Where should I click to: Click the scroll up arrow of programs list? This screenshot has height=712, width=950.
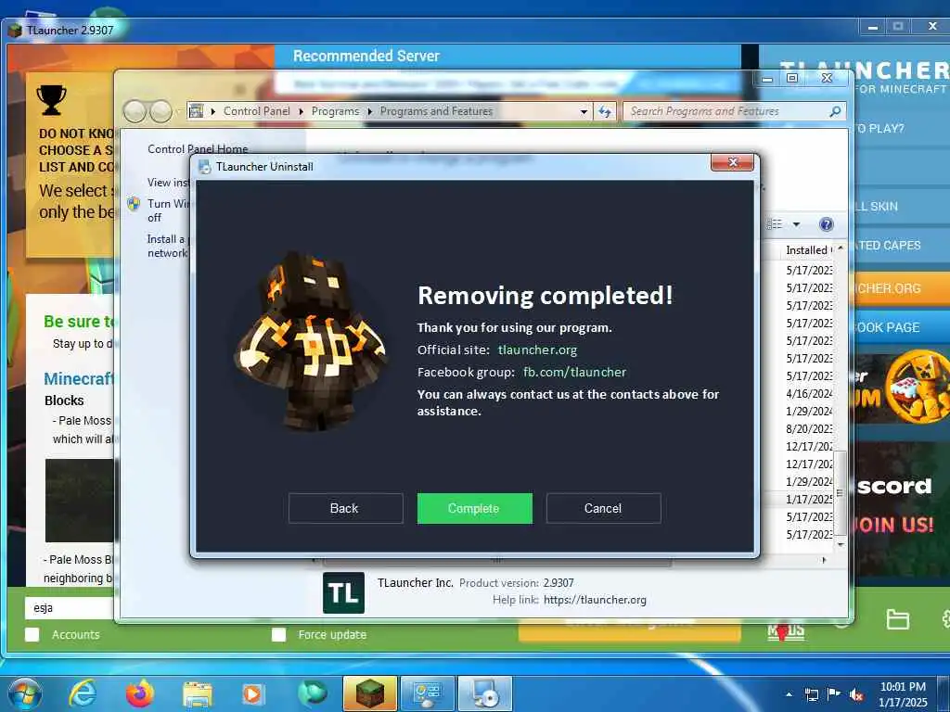pos(840,248)
